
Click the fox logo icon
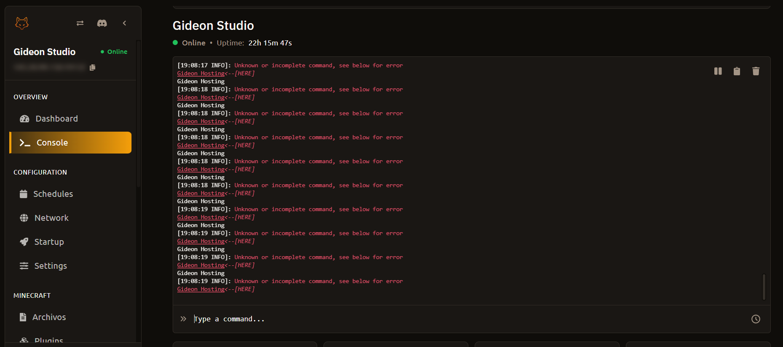coord(22,23)
